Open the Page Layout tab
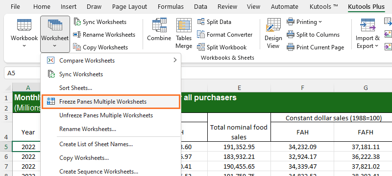This screenshot has height=176, width=392. [130, 7]
